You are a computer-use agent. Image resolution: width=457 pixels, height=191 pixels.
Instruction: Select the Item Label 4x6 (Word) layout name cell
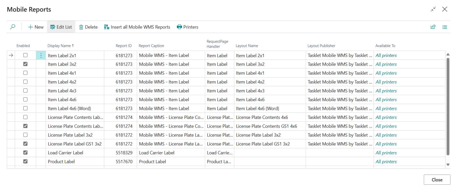pos(270,109)
